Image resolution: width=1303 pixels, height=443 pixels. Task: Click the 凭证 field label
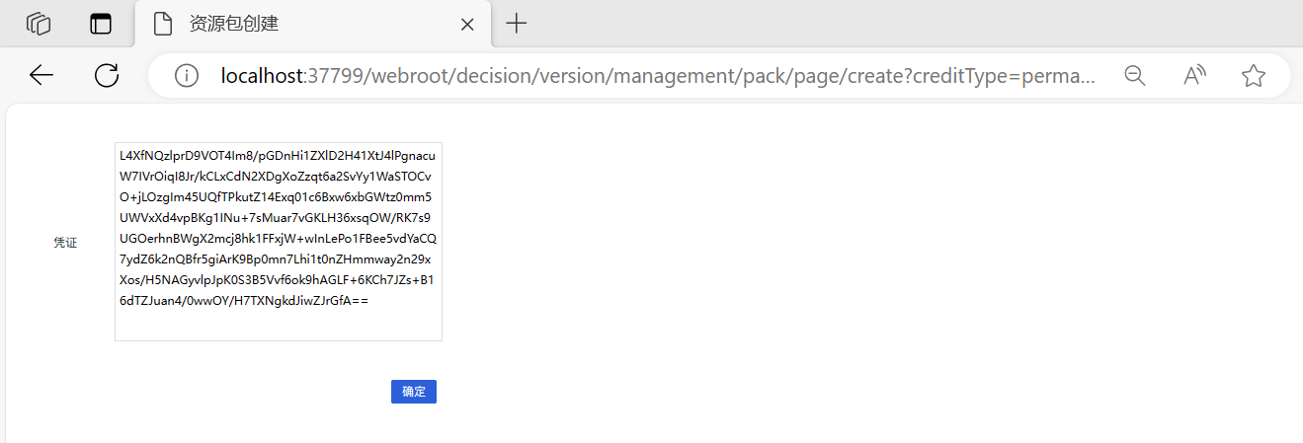[x=65, y=243]
